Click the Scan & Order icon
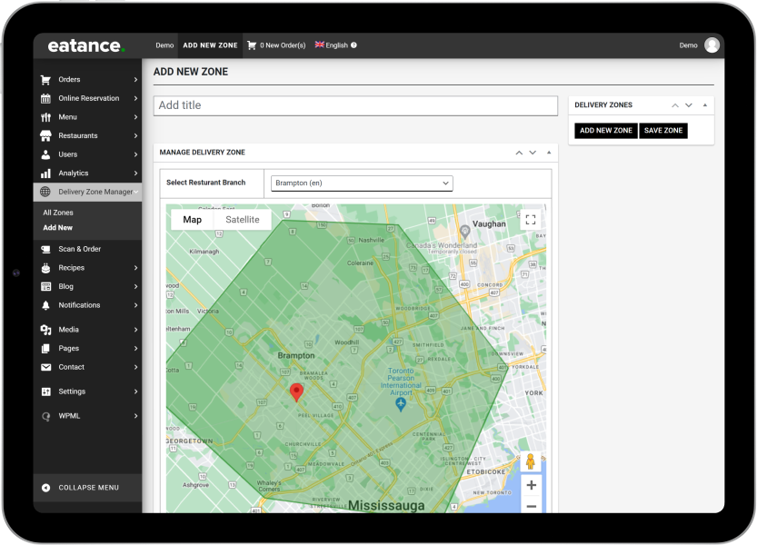 45,249
